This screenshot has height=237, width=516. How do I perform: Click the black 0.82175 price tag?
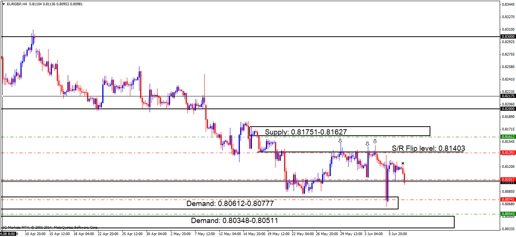point(508,96)
